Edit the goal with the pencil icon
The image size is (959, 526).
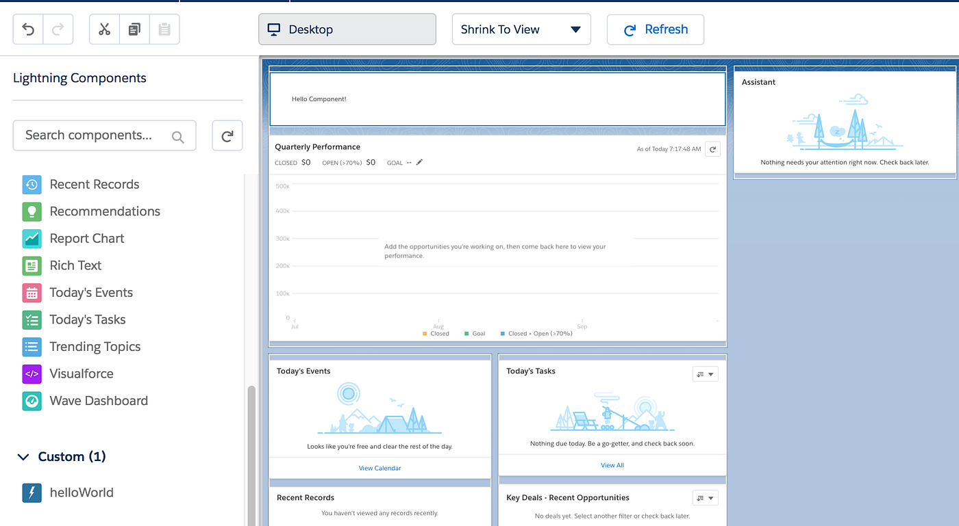coord(419,162)
